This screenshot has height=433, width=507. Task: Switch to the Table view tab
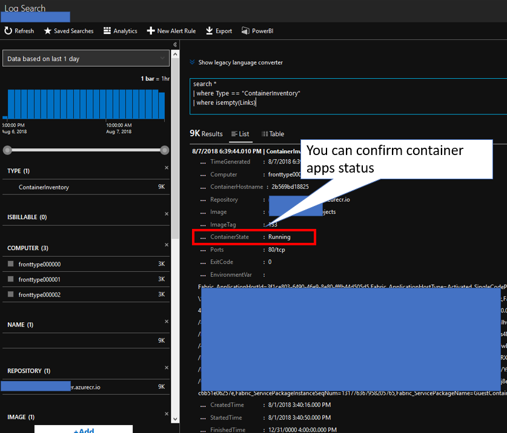pyautogui.click(x=273, y=134)
